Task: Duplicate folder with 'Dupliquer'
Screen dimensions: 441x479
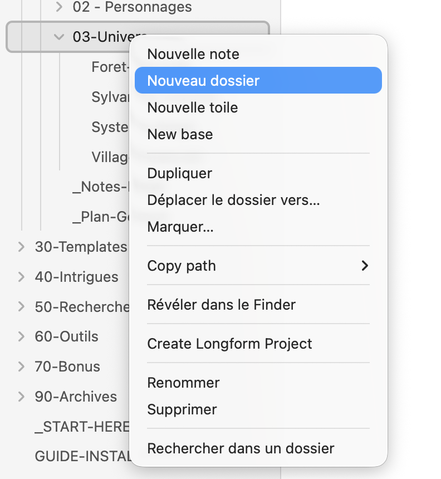Action: click(179, 173)
